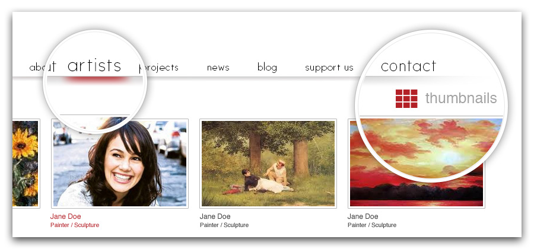Open the support us page

(329, 68)
